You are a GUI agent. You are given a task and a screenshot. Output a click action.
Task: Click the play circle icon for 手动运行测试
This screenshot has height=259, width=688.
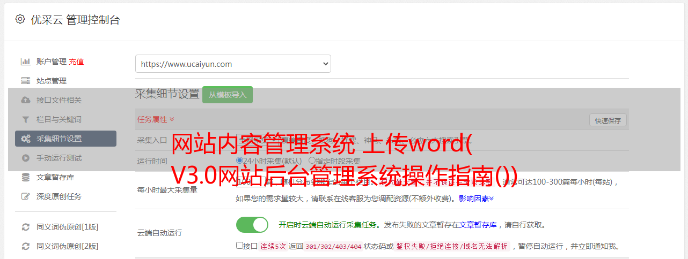click(x=25, y=158)
